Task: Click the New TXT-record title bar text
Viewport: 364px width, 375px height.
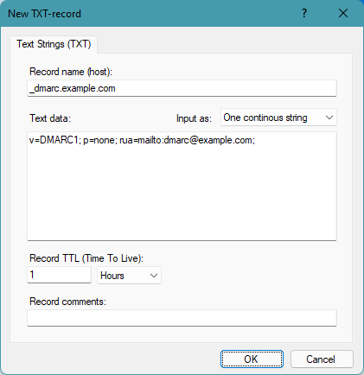Action: tap(44, 14)
